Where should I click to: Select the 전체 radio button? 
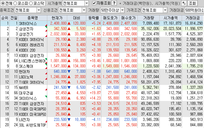point(2,3)
